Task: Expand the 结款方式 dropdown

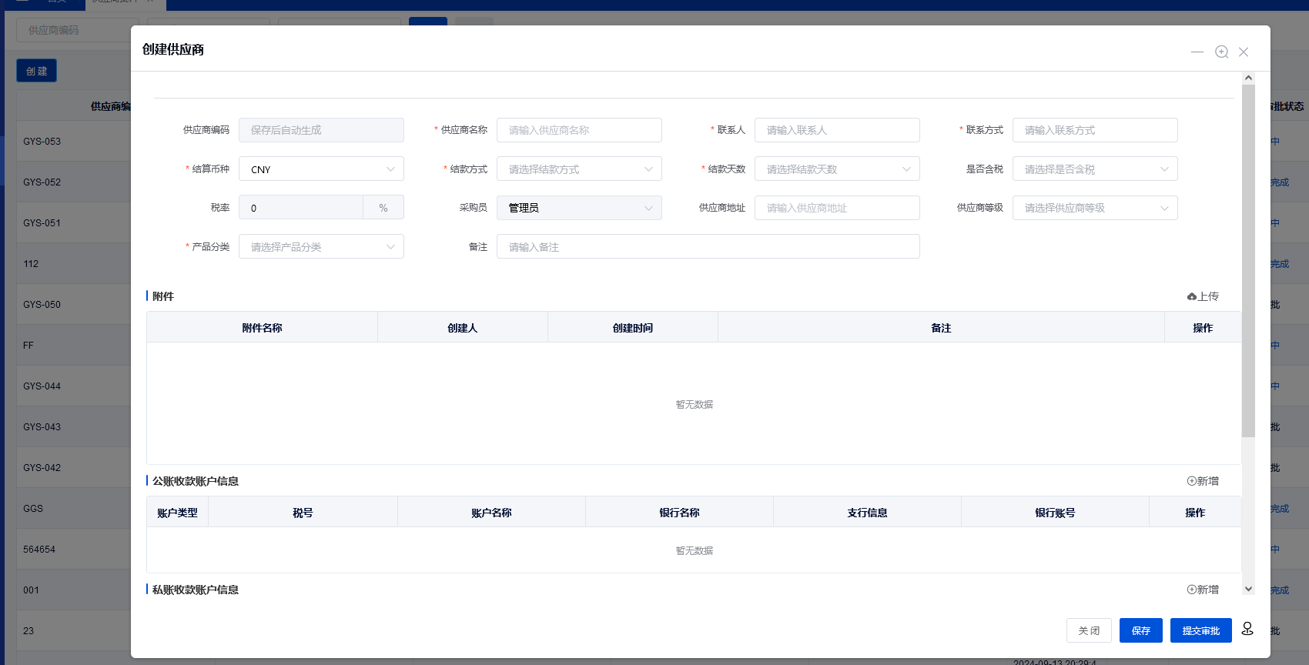Action: pyautogui.click(x=579, y=169)
